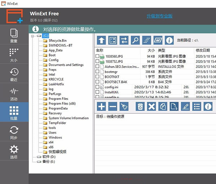This screenshot has height=184, width=216.
Task: Click the layout view frame icon
Action: [158, 40]
